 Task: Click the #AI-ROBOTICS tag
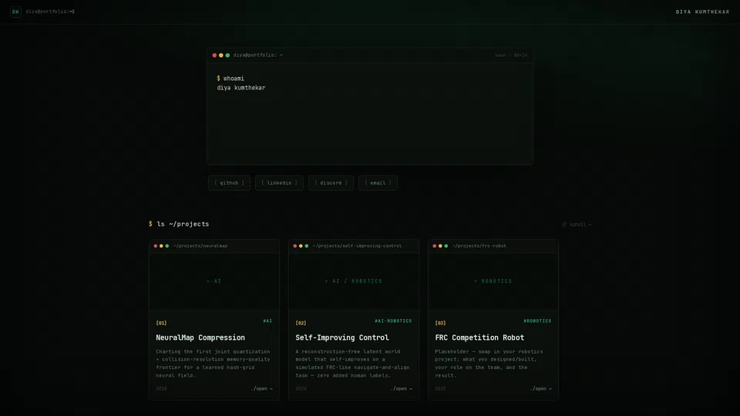(x=393, y=321)
